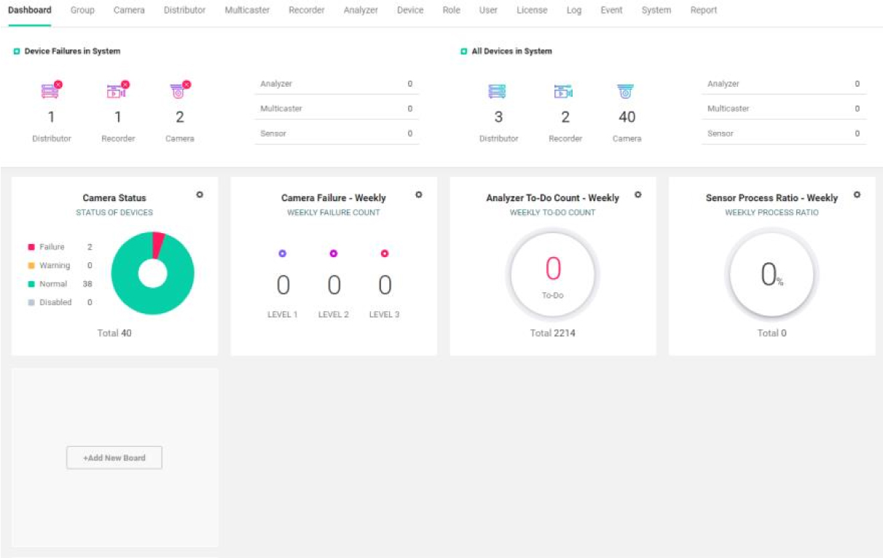The image size is (883, 558).
Task: View the Log tab
Action: [x=574, y=10]
